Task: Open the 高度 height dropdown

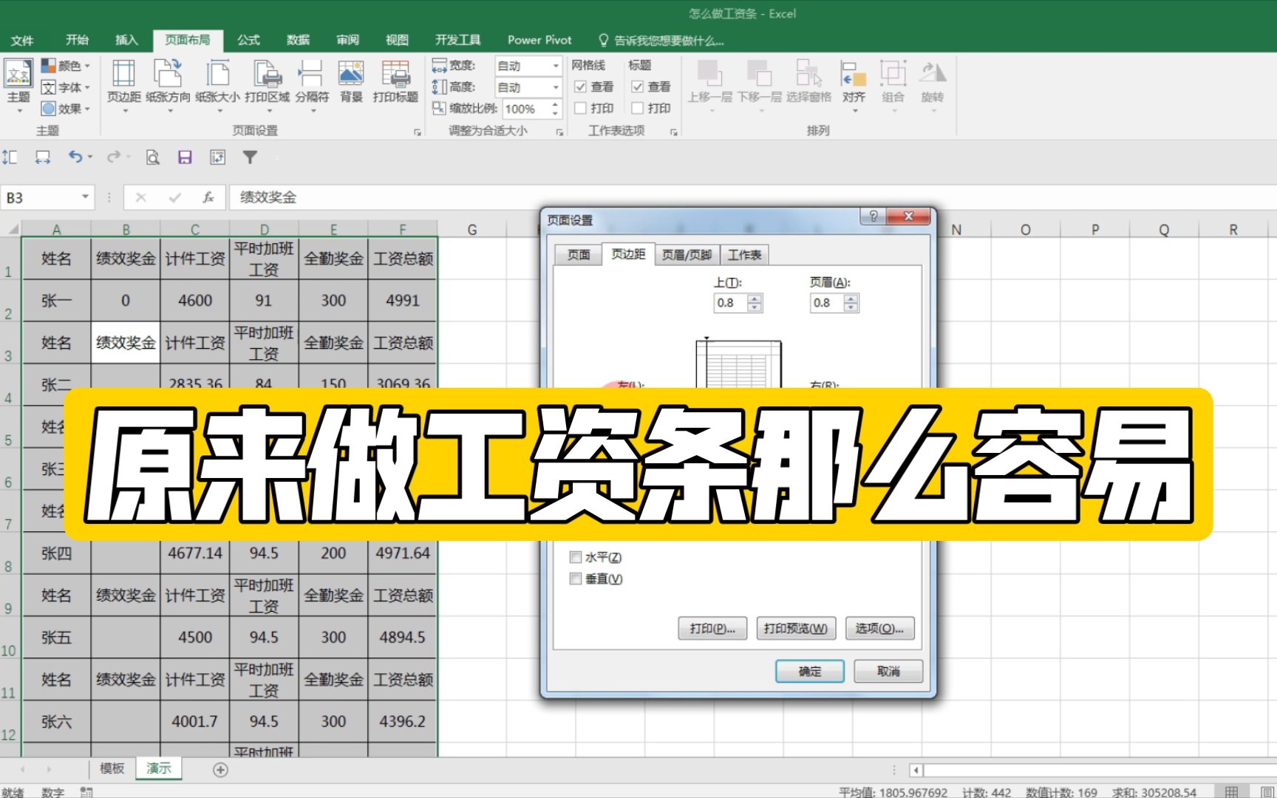Action: 556,87
